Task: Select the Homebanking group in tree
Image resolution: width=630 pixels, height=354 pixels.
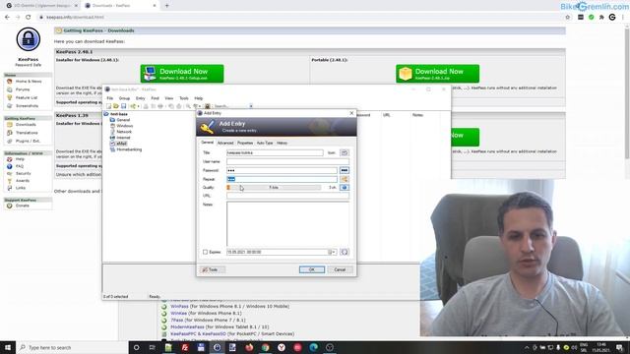Action: 129,149
